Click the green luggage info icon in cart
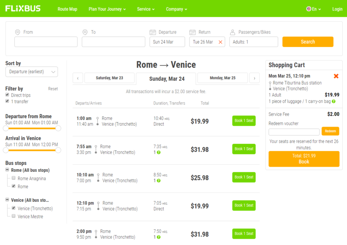The width and height of the screenshot is (347, 245). pos(333,102)
